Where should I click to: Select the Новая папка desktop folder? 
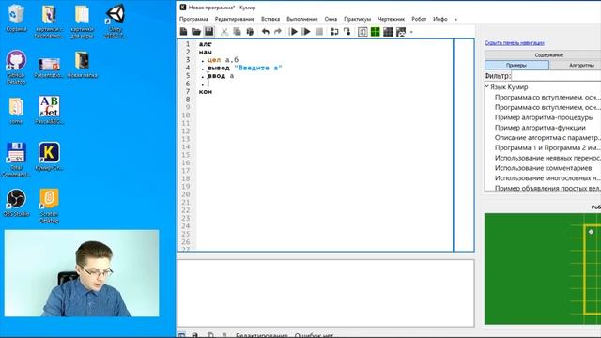[x=82, y=65]
